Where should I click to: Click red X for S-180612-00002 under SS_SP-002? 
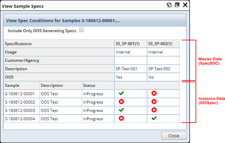[x=154, y=102]
